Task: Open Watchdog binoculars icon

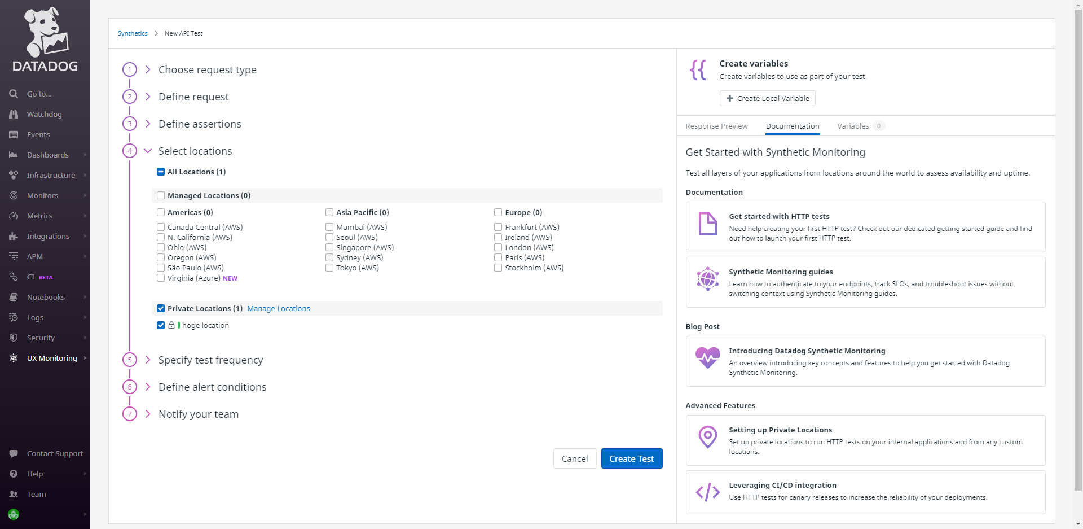Action: coord(14,114)
